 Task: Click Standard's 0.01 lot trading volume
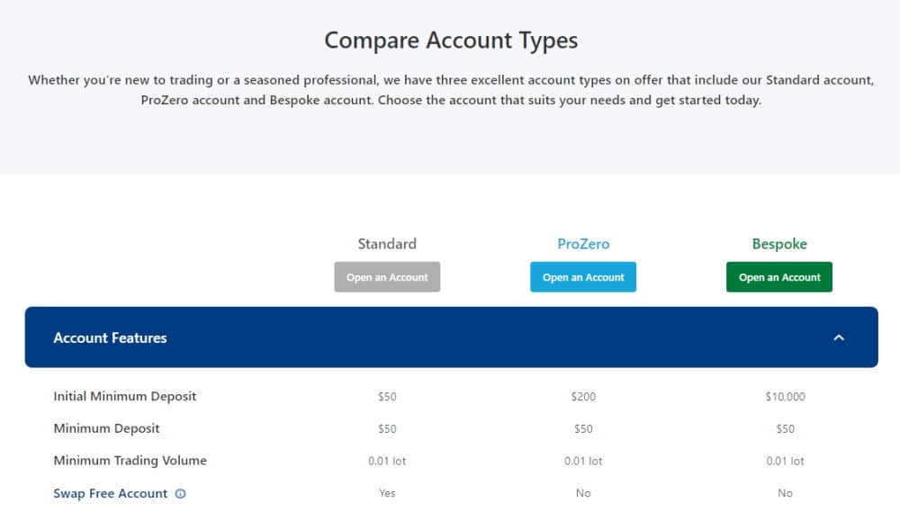pos(387,461)
